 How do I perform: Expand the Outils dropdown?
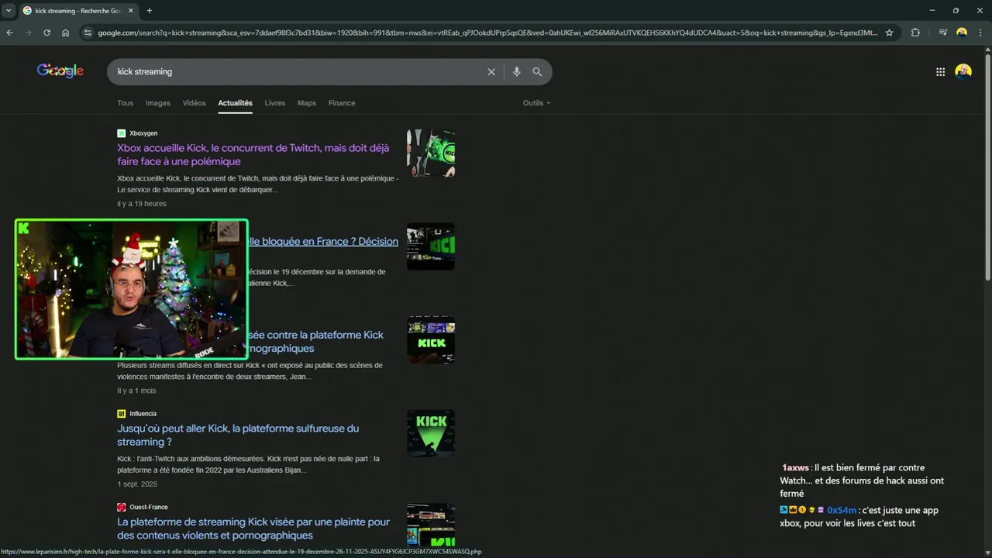click(536, 103)
